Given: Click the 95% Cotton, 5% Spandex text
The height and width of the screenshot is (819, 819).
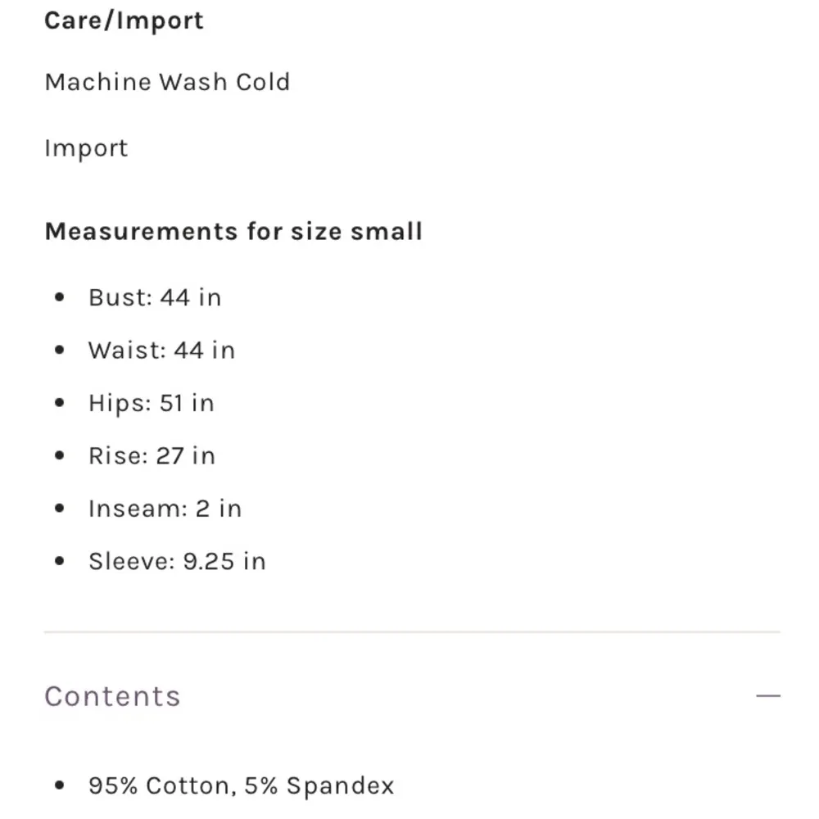Looking at the screenshot, I should [x=241, y=786].
